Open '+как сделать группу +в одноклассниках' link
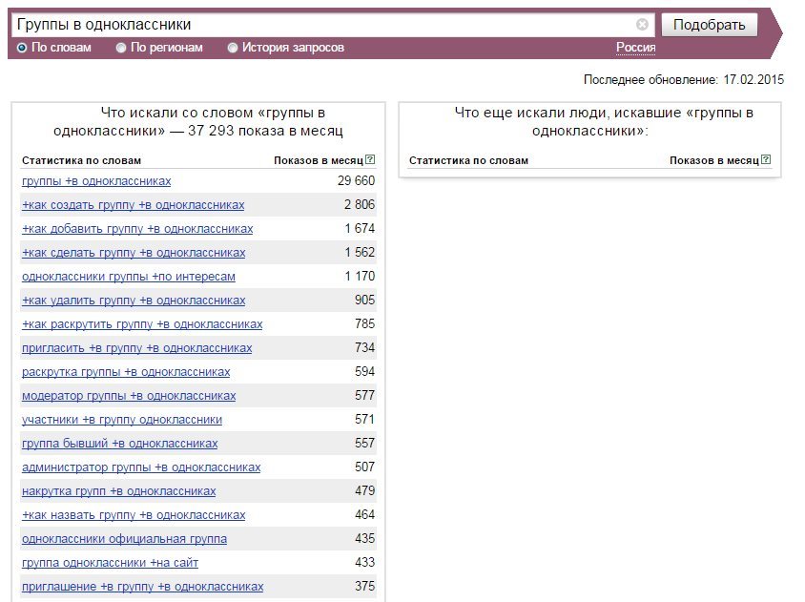Image resolution: width=805 pixels, height=602 pixels. pos(134,253)
